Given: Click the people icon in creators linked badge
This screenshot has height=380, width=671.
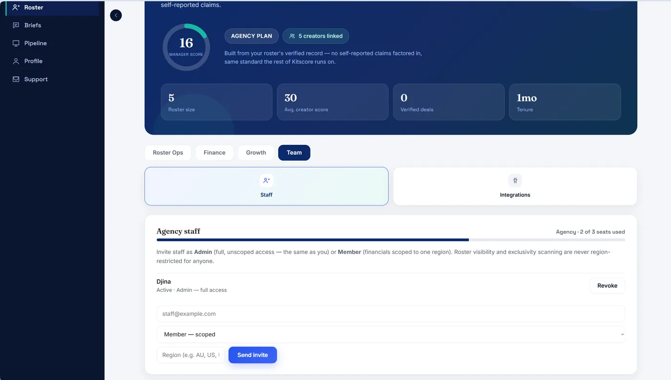Looking at the screenshot, I should point(292,36).
